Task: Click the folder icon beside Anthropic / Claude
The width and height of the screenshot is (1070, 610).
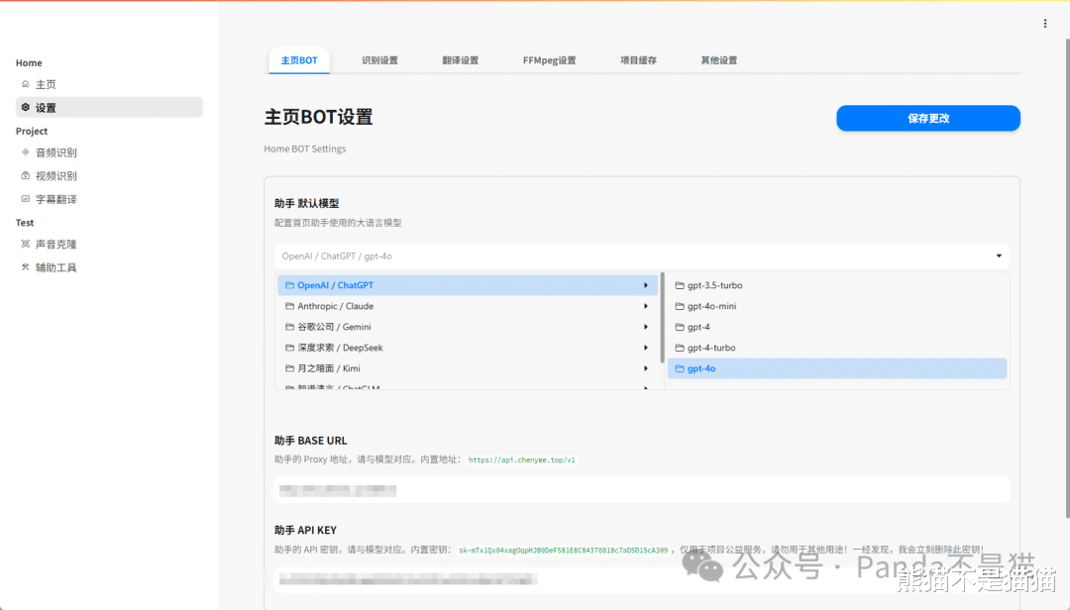Action: [290, 306]
